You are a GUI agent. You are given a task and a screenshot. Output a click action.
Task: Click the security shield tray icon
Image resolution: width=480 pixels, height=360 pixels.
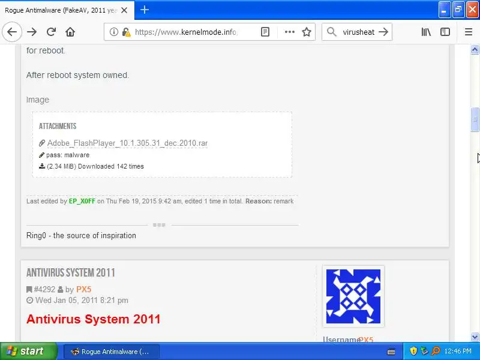coord(413,351)
